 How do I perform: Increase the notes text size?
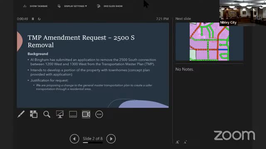click(177, 142)
